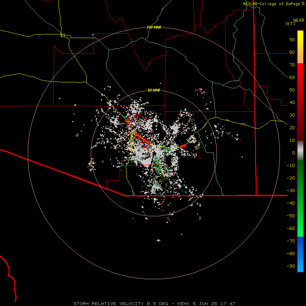Select the -90 value on velocity scale
Image resolution: width=306 pixels, height=306 pixels.
[291, 266]
